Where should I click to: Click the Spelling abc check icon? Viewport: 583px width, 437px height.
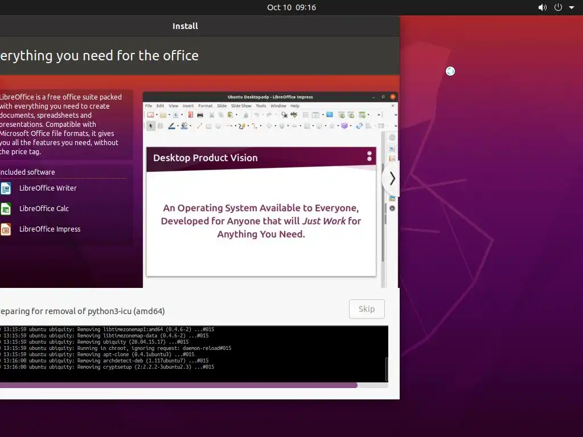click(x=294, y=114)
